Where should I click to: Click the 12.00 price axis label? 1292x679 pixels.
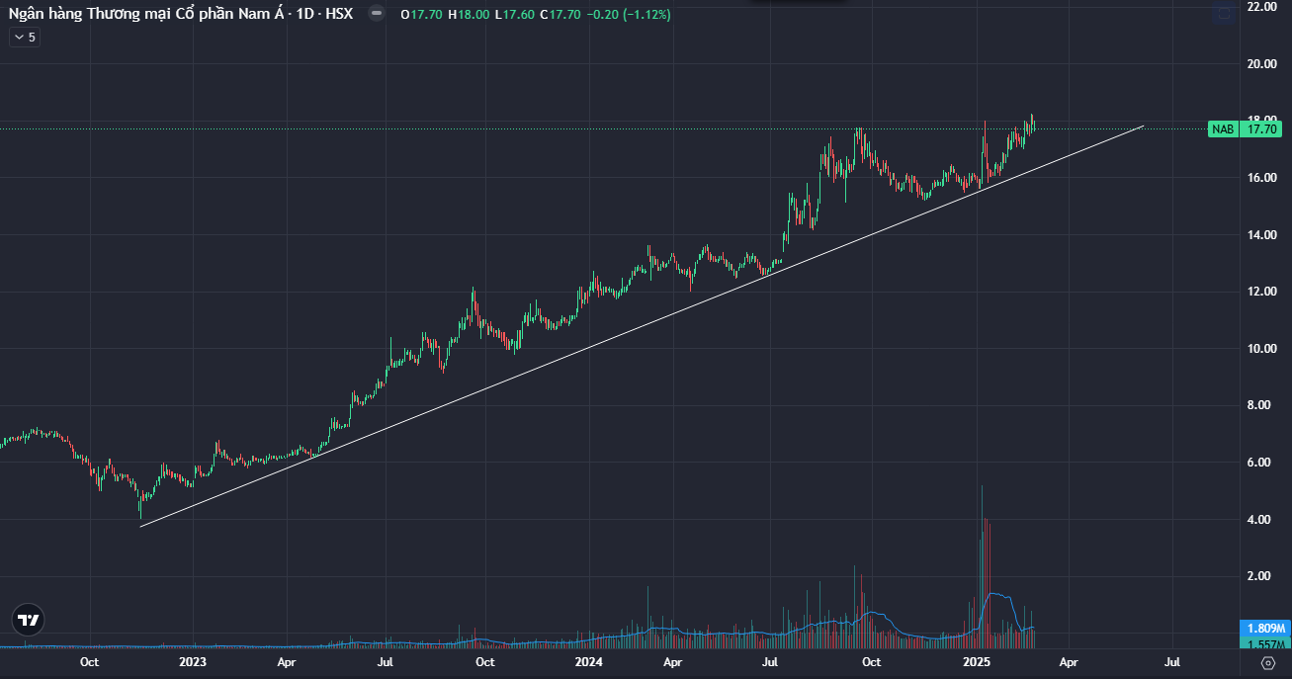(1262, 292)
